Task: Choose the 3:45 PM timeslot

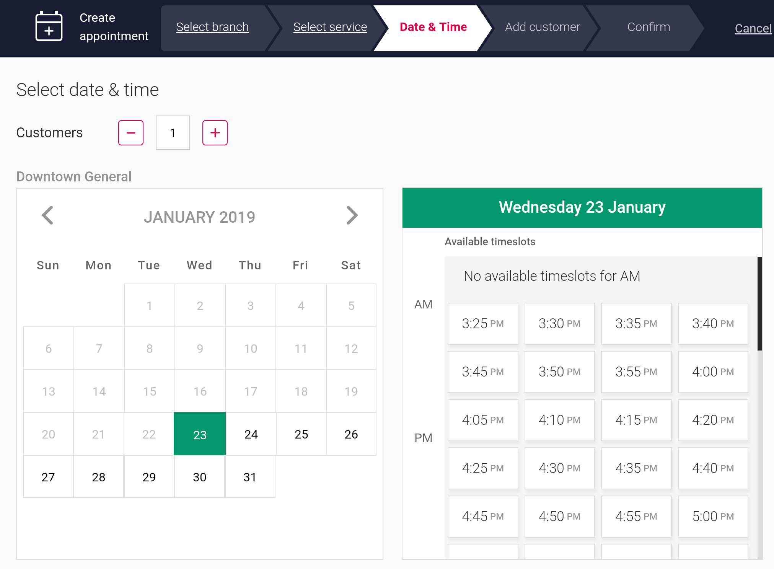Action: [x=483, y=372]
